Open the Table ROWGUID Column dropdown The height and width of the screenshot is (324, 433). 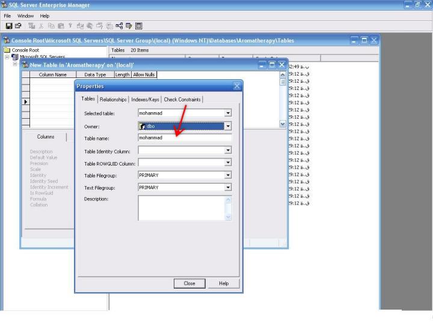(x=228, y=163)
